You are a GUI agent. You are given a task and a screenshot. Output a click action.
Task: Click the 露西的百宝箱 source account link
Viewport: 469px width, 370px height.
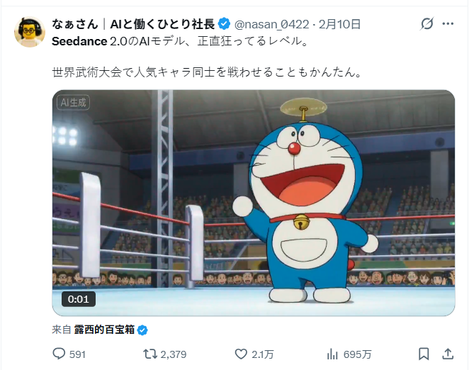pos(104,330)
